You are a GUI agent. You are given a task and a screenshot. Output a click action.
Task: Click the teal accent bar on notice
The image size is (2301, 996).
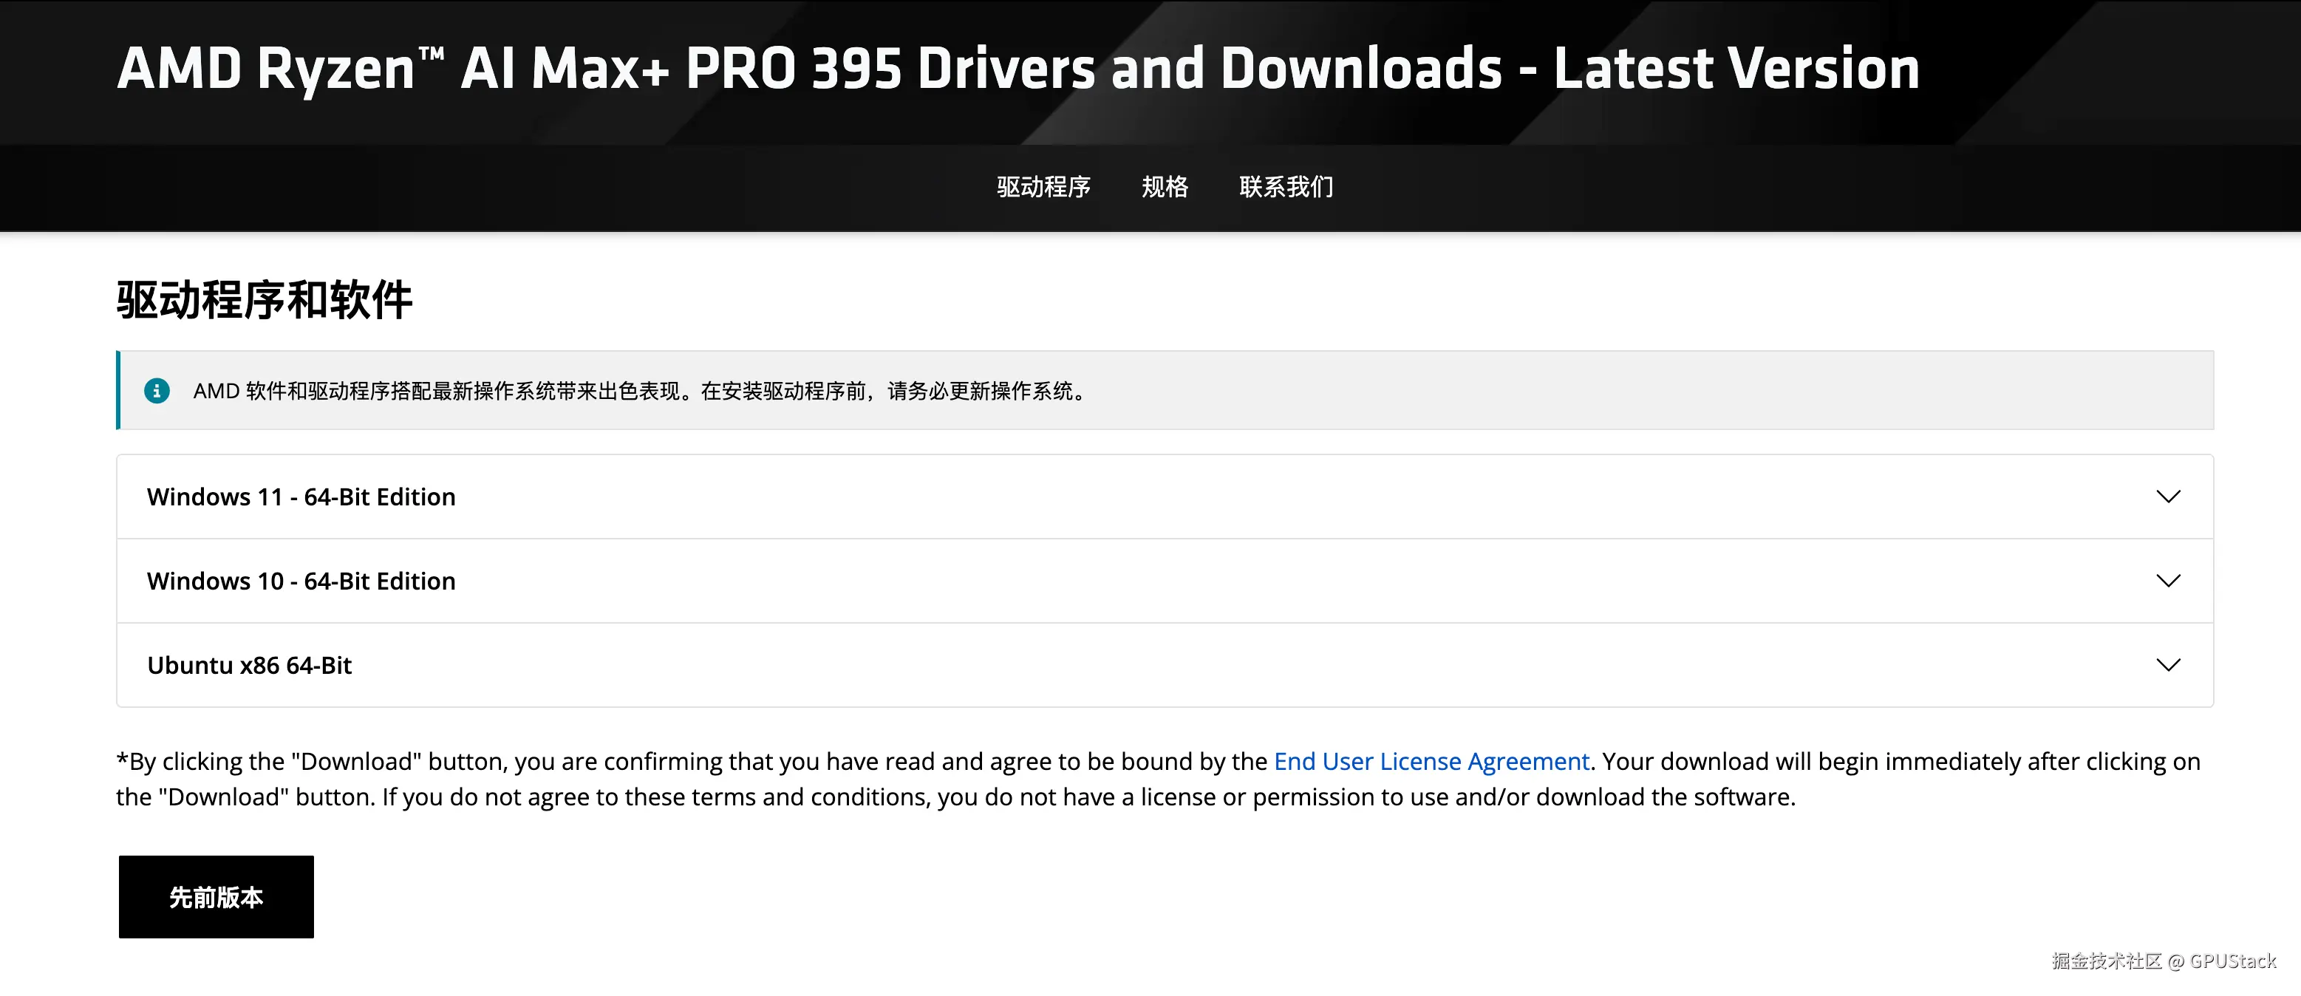click(x=118, y=390)
